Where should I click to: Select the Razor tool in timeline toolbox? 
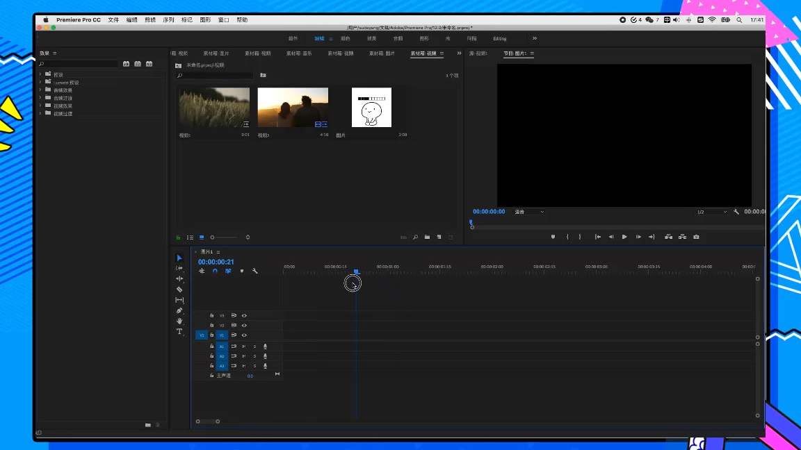(x=179, y=290)
